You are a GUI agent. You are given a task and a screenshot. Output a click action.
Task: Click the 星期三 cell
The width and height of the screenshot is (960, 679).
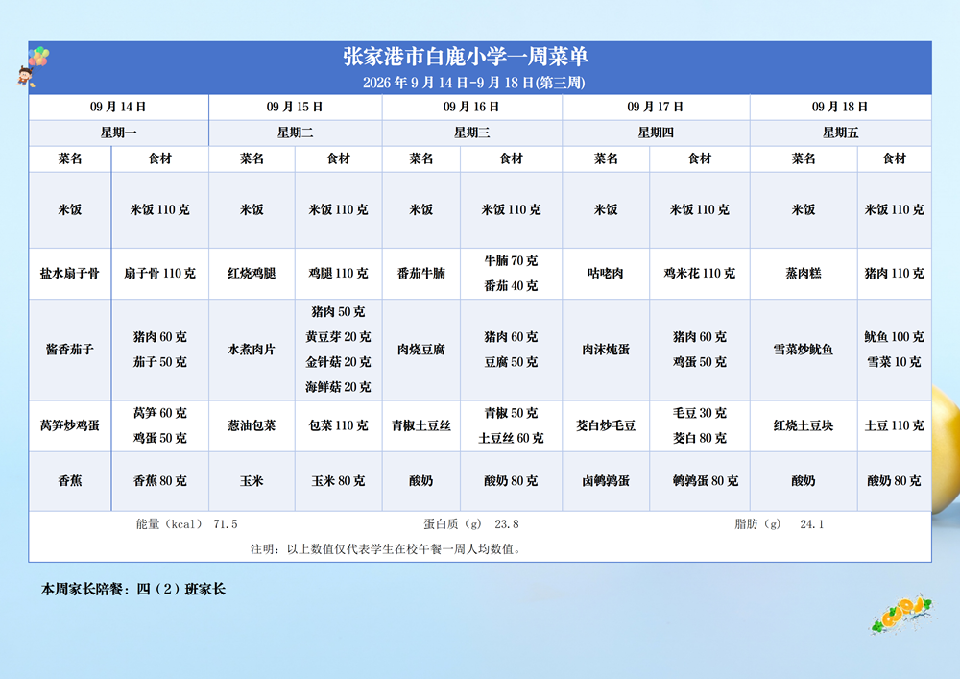(472, 133)
